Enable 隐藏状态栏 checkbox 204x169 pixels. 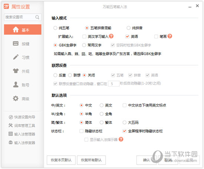click(x=82, y=131)
